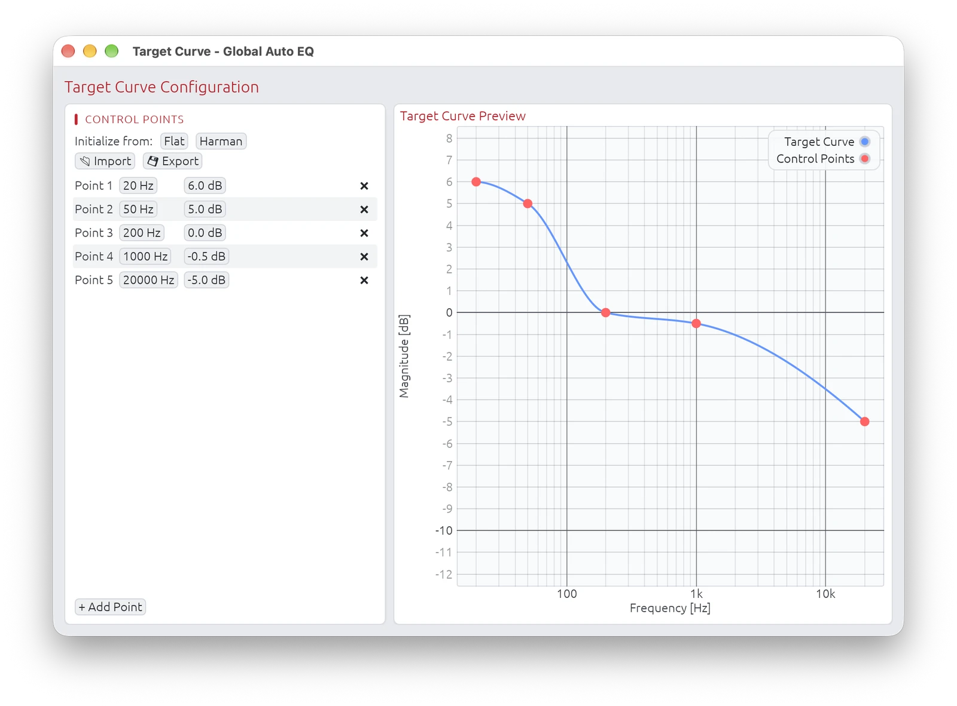This screenshot has height=706, width=957.
Task: Select the 200 Hz control point on graph
Action: tap(605, 312)
